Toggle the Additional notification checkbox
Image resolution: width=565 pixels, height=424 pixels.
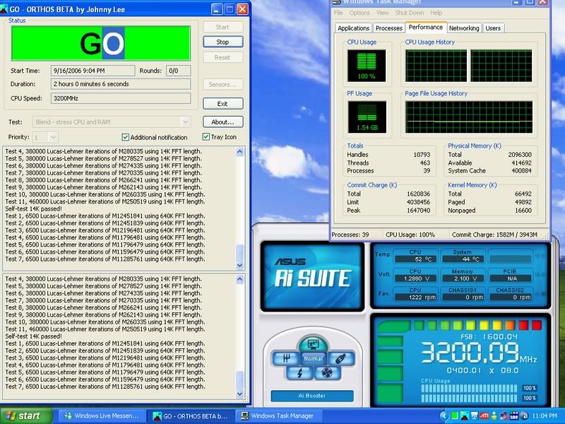tap(126, 137)
